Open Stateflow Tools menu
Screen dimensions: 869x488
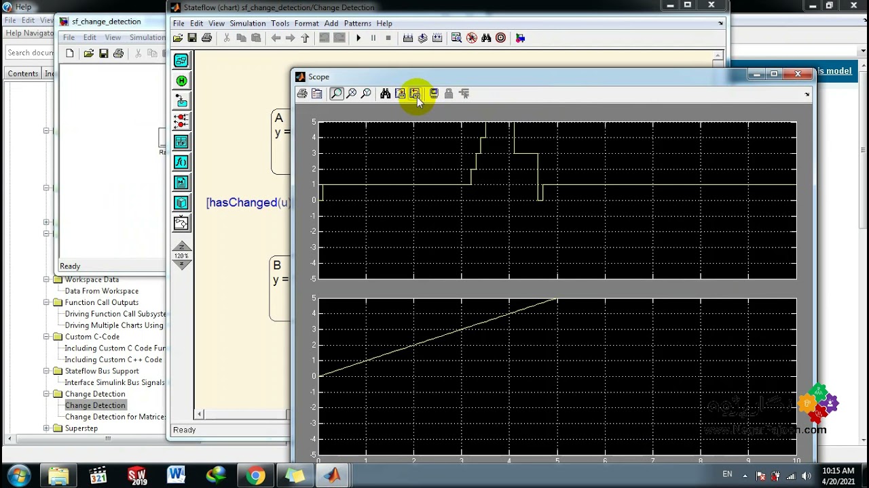click(x=280, y=23)
